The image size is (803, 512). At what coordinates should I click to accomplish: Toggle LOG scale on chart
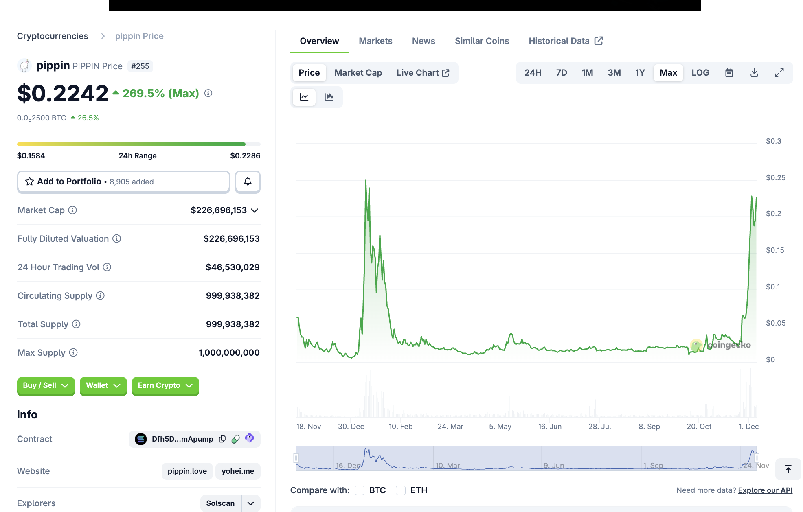[x=700, y=73]
